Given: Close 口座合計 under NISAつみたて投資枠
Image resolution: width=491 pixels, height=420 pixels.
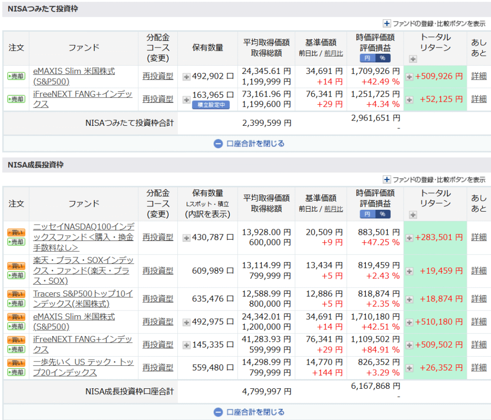Looking at the screenshot, I should click(249, 144).
